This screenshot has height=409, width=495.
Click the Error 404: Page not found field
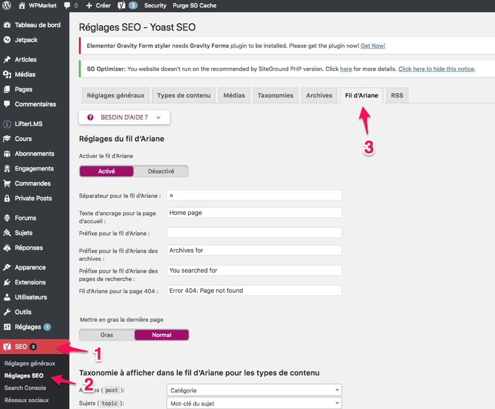(254, 291)
